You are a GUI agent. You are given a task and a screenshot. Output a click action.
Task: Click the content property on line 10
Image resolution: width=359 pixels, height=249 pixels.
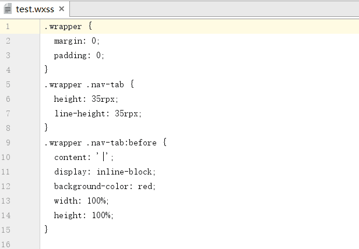pos(71,158)
